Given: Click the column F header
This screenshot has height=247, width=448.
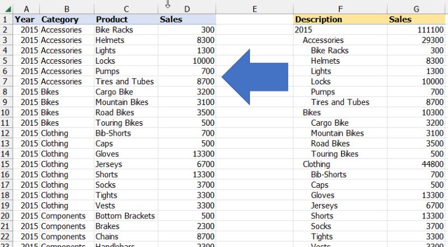Looking at the screenshot, I should coord(340,8).
